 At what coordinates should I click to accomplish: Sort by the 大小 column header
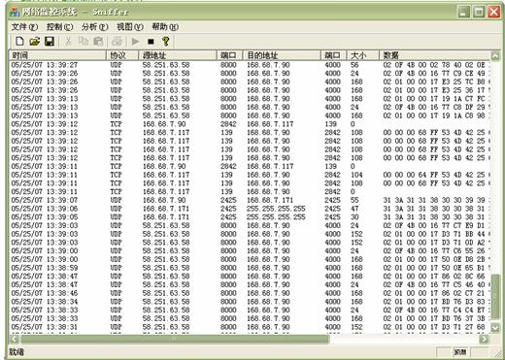click(x=363, y=55)
